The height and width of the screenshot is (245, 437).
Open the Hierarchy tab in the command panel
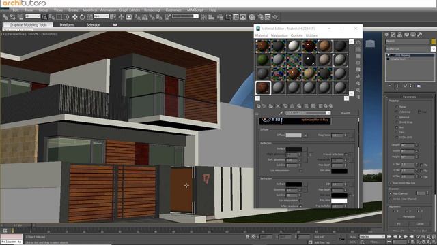[399, 35]
